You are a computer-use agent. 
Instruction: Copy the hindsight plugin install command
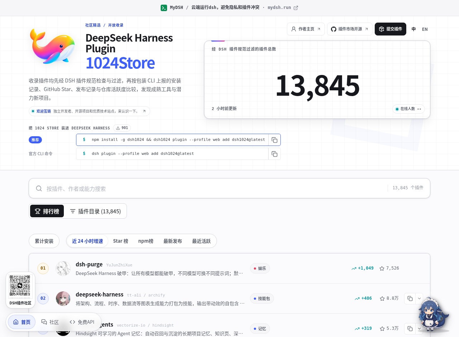pyautogui.click(x=410, y=329)
